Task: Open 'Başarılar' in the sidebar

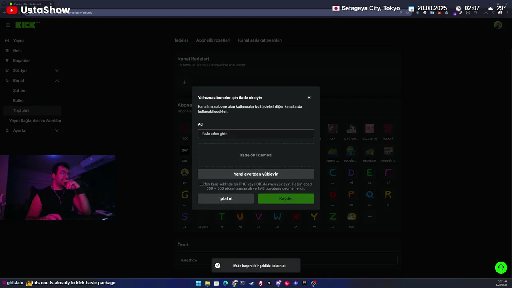Action: coord(21,60)
